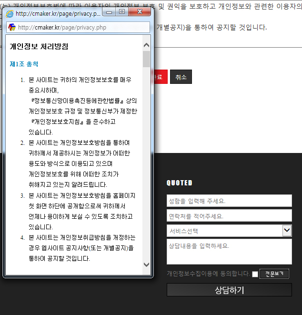
Task: Submit with the 상담하기 button
Action: 229,290
